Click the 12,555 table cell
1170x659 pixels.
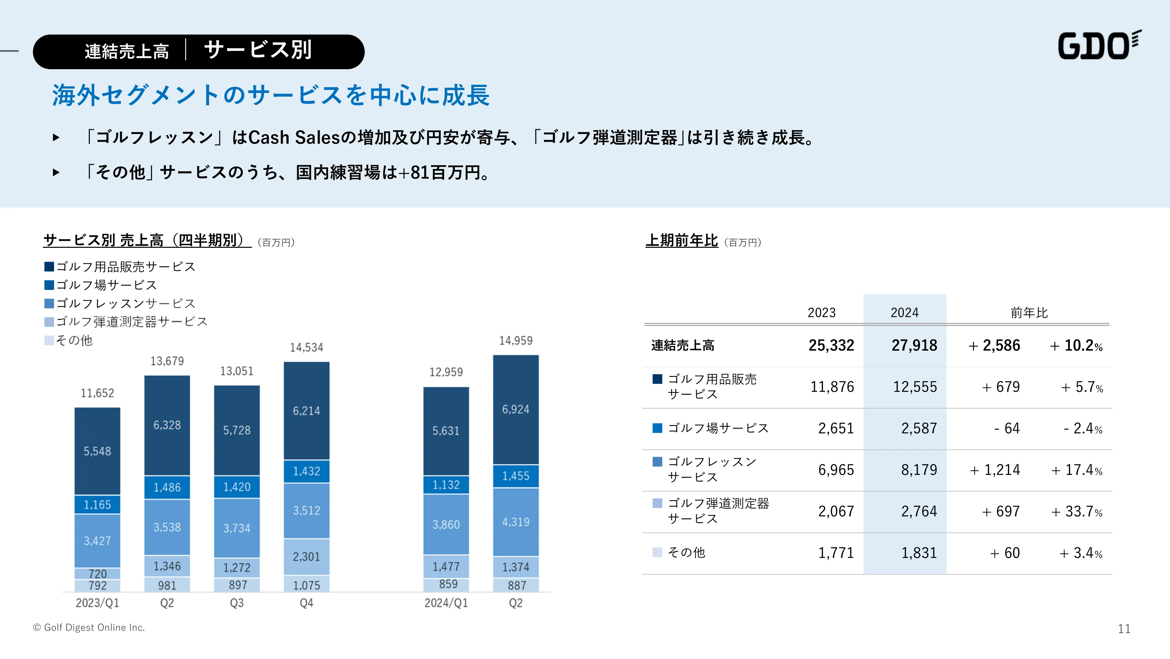point(915,387)
